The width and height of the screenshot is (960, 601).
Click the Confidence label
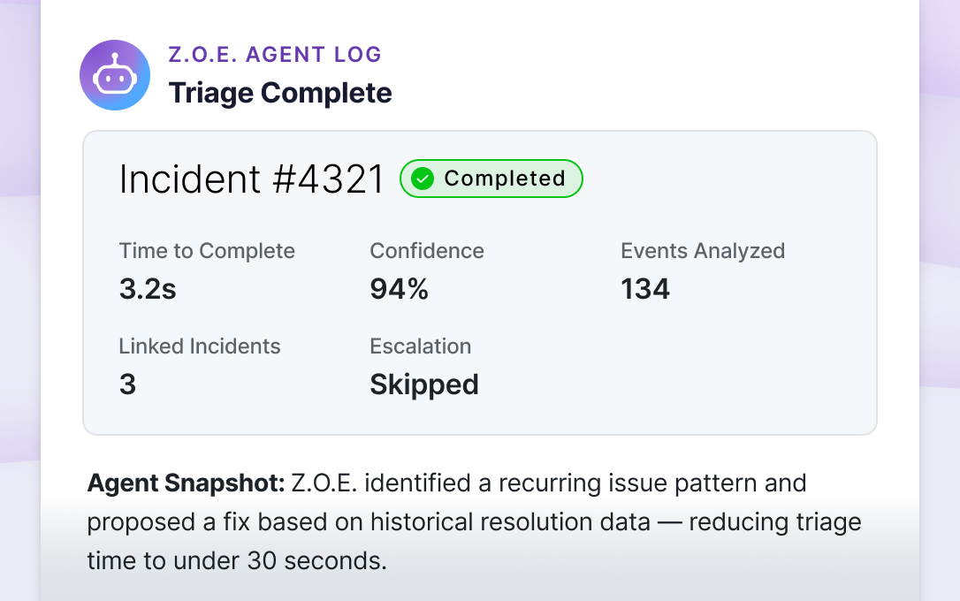[x=427, y=251]
